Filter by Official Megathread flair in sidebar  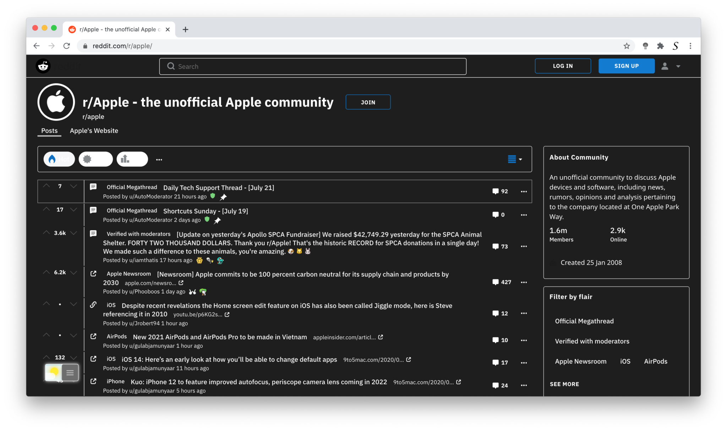point(584,321)
